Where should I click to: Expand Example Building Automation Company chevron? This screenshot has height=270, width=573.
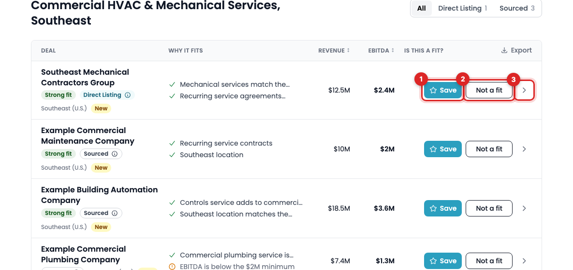pyautogui.click(x=524, y=208)
